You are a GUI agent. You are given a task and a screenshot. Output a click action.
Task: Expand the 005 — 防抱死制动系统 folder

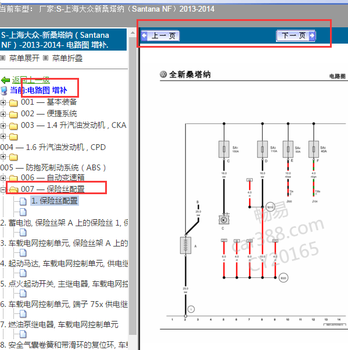[3, 157]
